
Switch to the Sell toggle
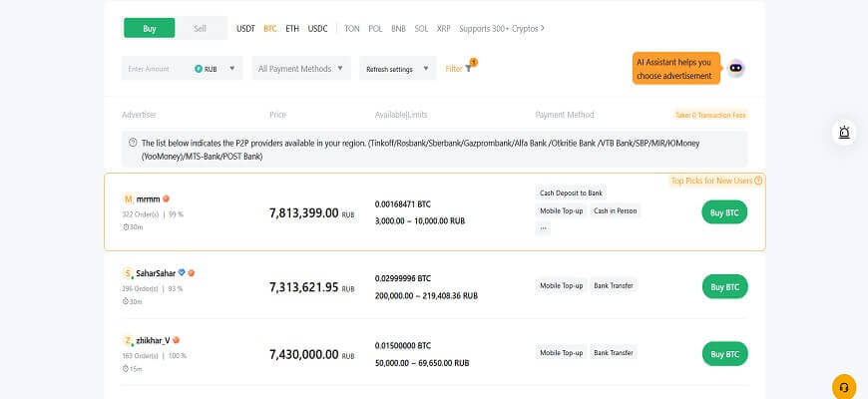[201, 28]
